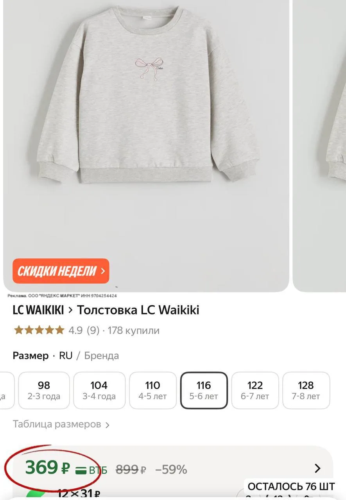Tap the pink bow print on sweatshirt
Viewport: 346px width, 500px height.
coord(149,68)
